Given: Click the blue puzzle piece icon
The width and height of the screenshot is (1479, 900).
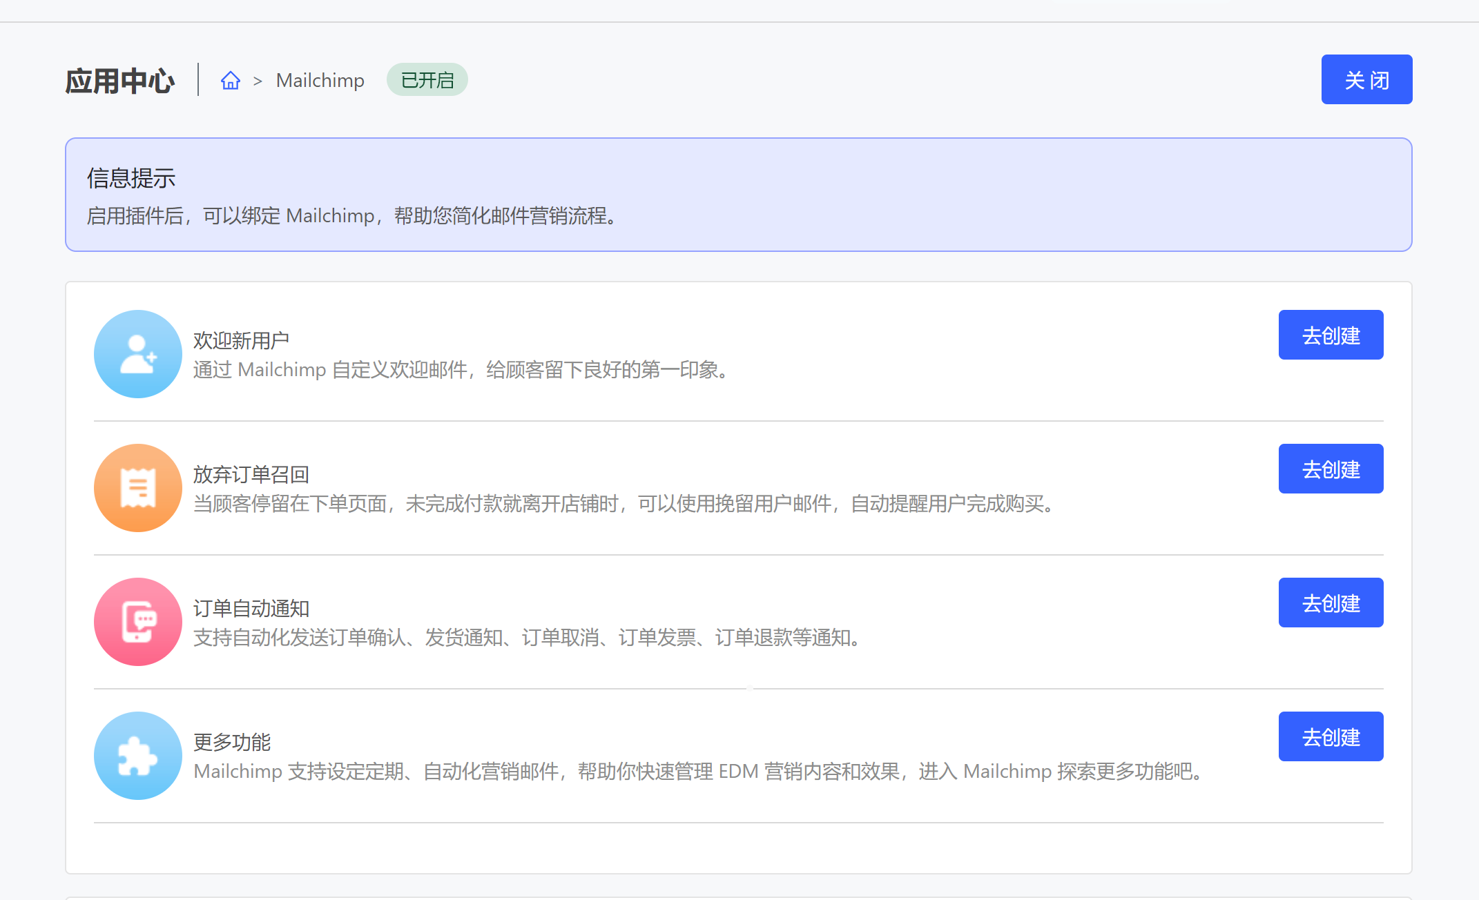Looking at the screenshot, I should click(138, 756).
